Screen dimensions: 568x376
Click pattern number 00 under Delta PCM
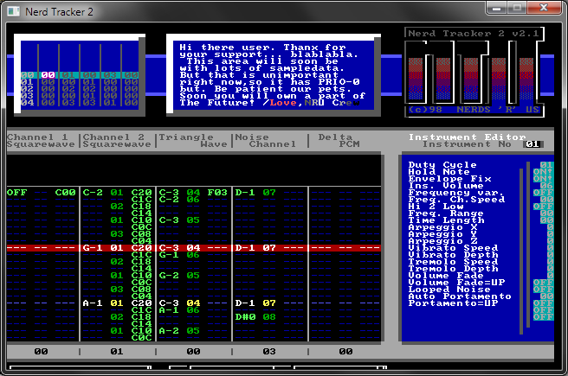pyautogui.click(x=345, y=352)
